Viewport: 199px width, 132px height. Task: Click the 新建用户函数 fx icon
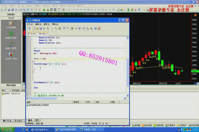tap(11, 35)
